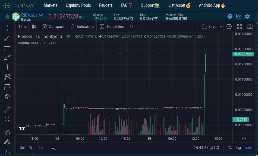Select the 1m date range

tap(32, 147)
